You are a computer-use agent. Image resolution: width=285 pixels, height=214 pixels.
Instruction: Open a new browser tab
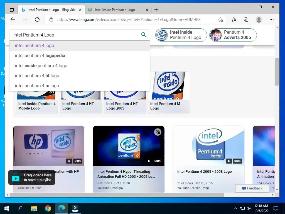click(x=156, y=10)
